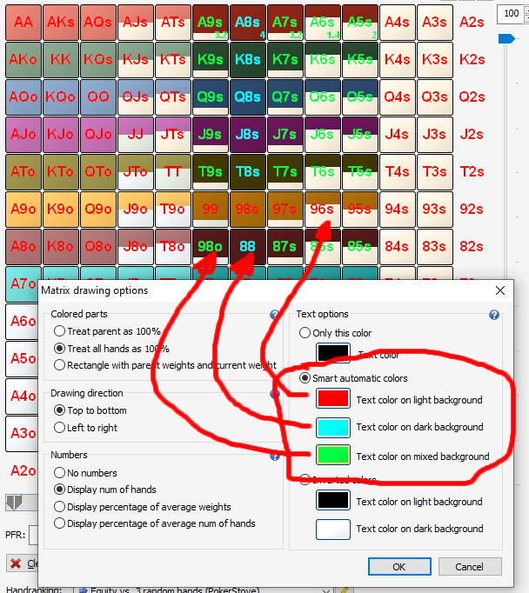Select Display percentage of average weights
This screenshot has height=593, width=529.
tap(143, 507)
